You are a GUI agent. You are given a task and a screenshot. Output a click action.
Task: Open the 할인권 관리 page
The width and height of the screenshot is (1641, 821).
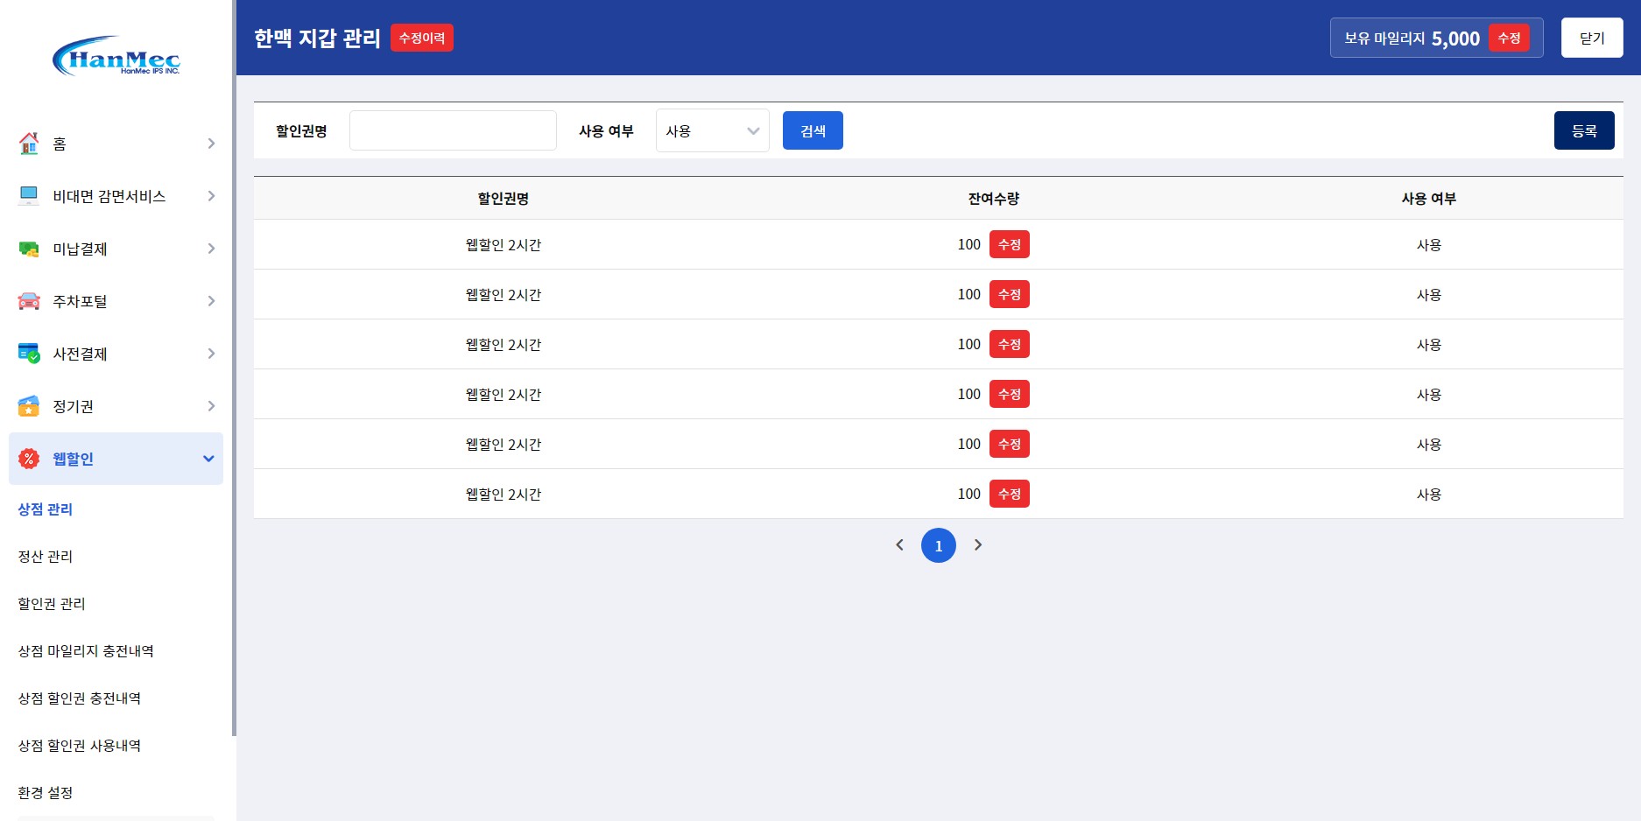coord(51,604)
